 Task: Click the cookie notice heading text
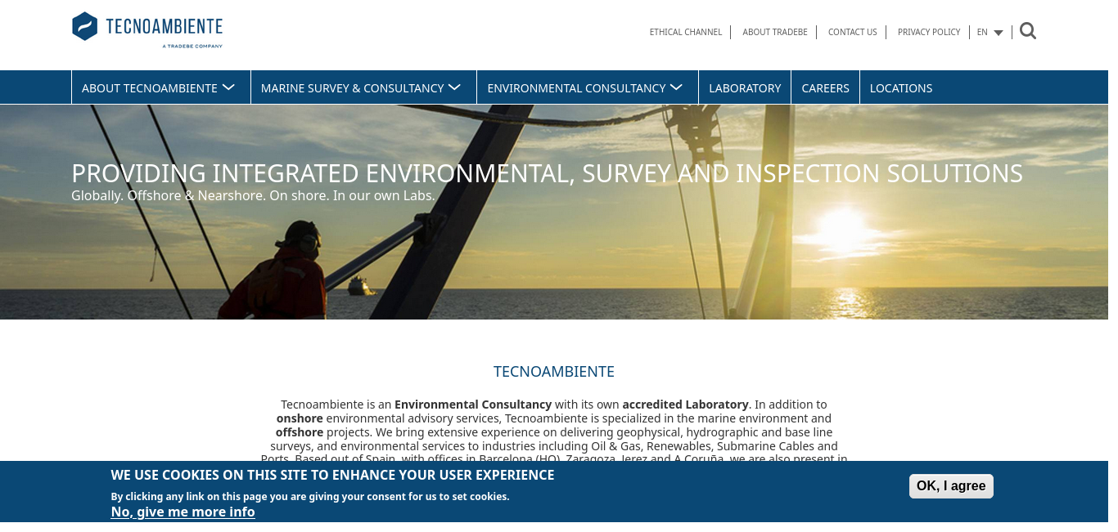tap(333, 475)
